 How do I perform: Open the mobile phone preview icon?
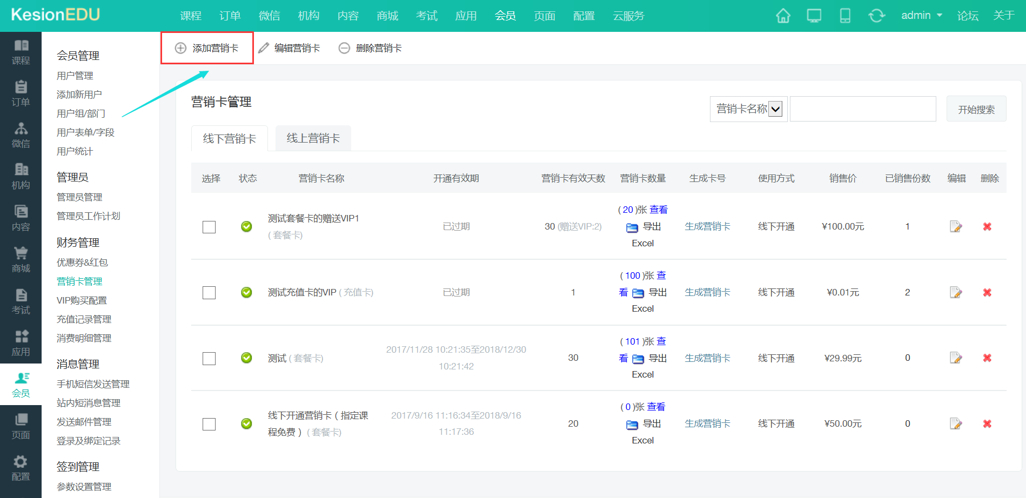pyautogui.click(x=845, y=16)
